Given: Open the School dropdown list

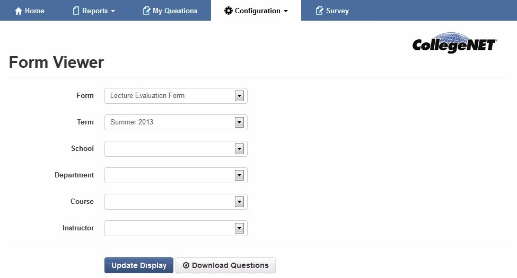Looking at the screenshot, I should point(239,149).
